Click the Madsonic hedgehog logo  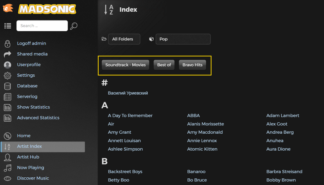point(8,8)
